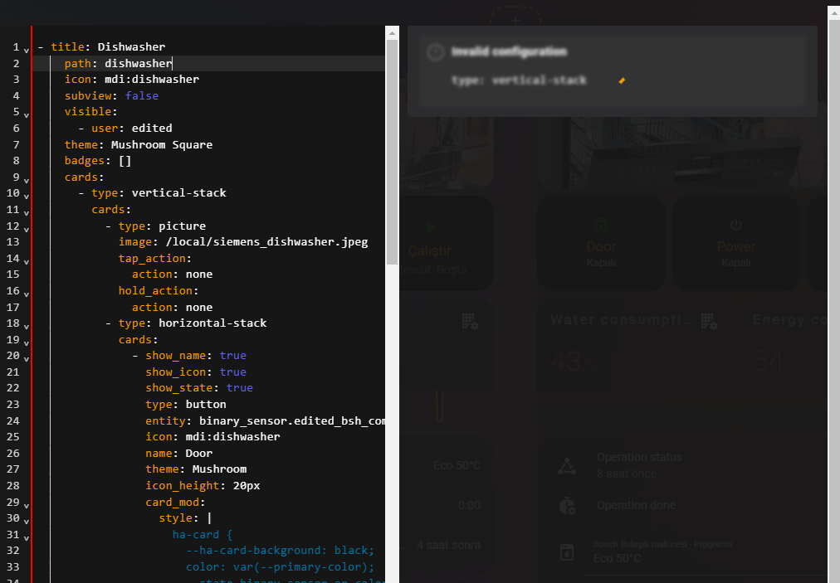Click '--ha-card-background: black;' line

pos(281,551)
